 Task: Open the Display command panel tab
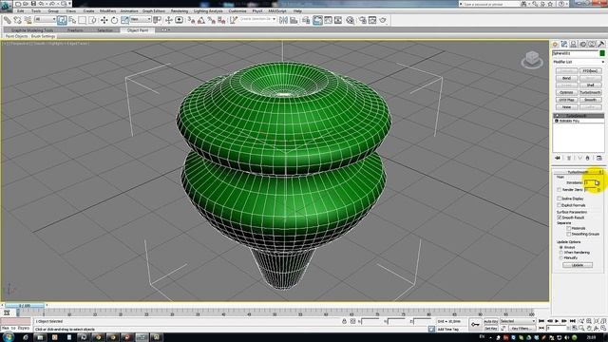(592, 45)
